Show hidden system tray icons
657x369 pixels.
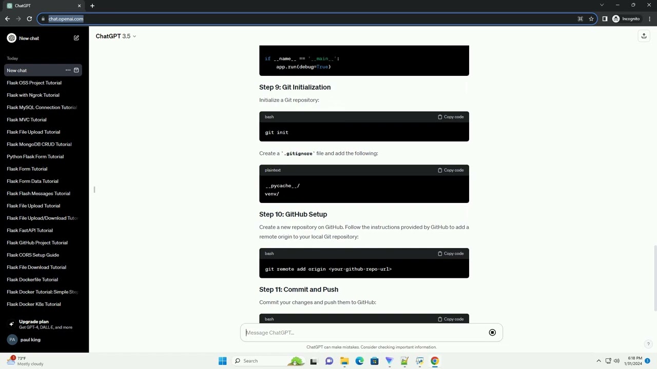click(x=598, y=361)
